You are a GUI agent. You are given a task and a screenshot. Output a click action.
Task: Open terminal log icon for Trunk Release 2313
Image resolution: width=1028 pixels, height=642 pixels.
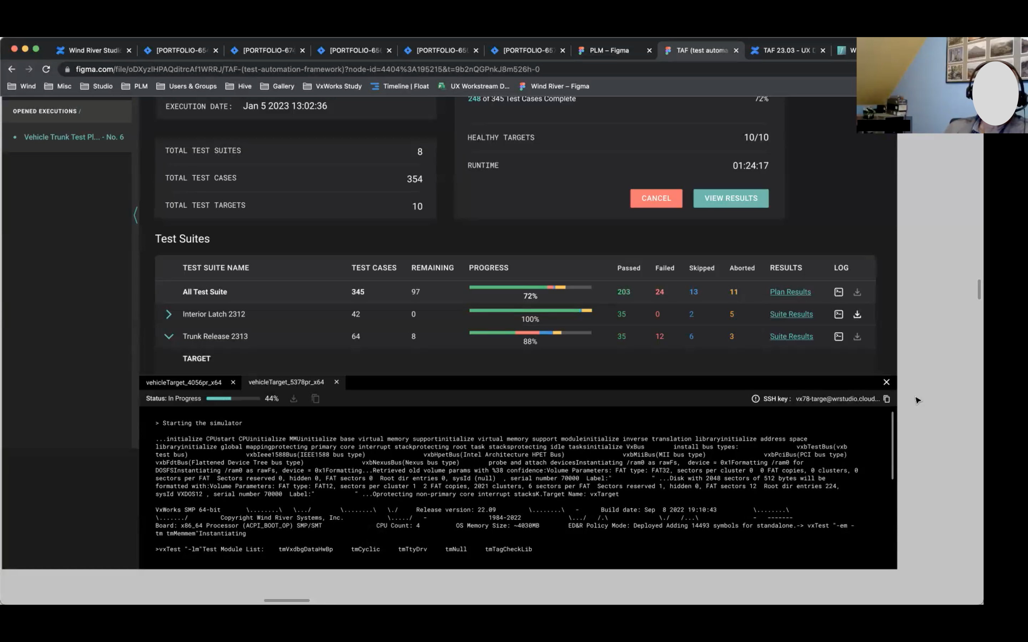click(838, 337)
